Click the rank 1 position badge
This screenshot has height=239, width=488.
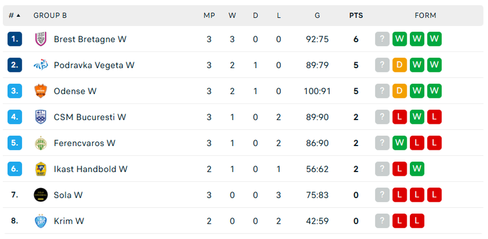coord(15,39)
